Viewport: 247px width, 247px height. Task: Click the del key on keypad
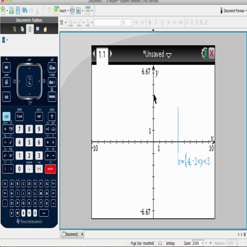pyautogui.click(x=52, y=117)
